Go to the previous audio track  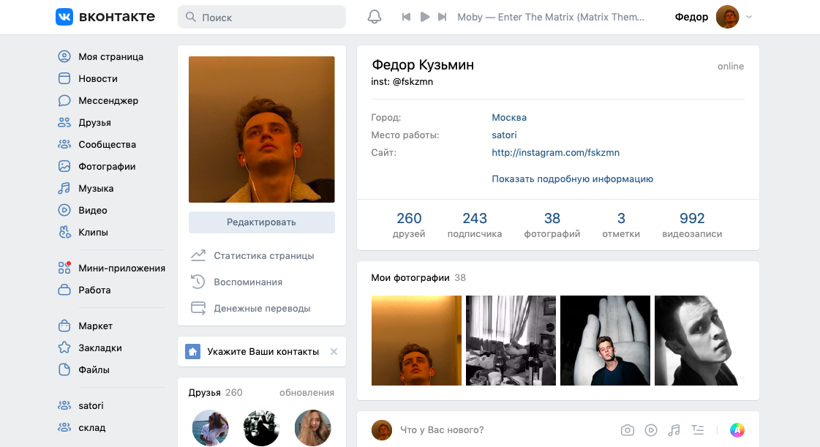407,17
